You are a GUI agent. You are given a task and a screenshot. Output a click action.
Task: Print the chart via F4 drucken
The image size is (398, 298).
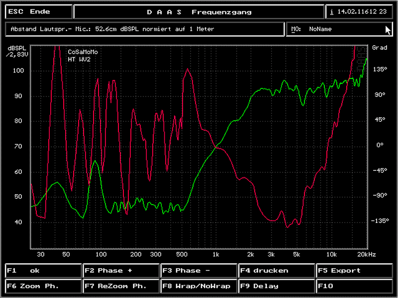click(277, 271)
